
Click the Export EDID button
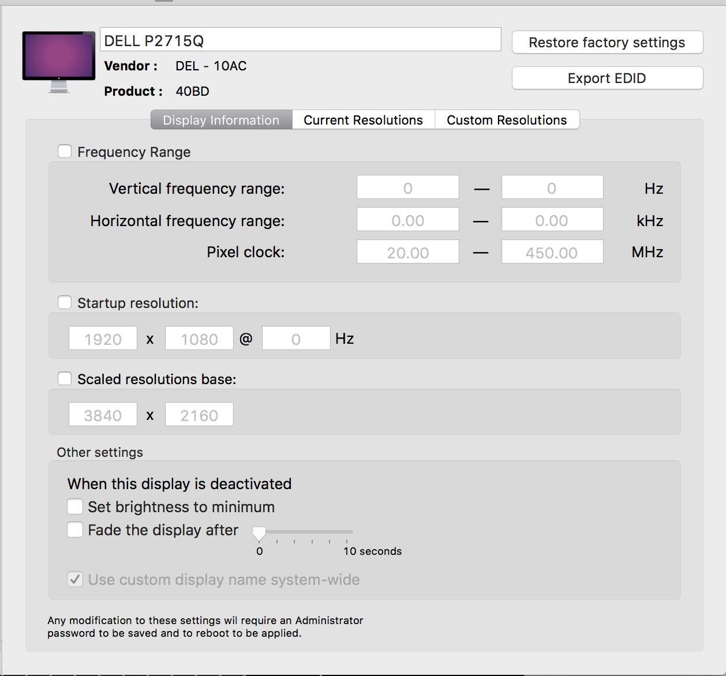(607, 78)
